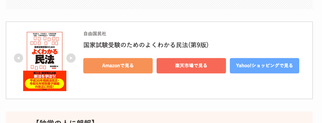Click the red 新法を学ぼう! band on cover
This screenshot has height=123, width=322.
pos(45,76)
